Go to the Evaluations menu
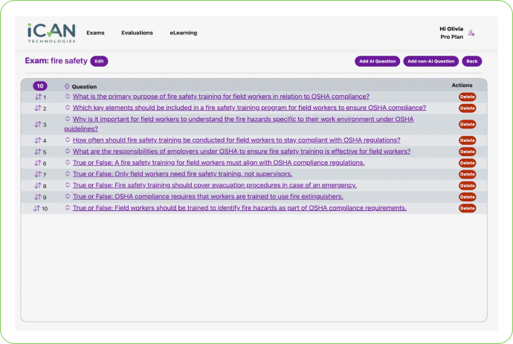Viewport: 513px width, 344px height. click(137, 33)
